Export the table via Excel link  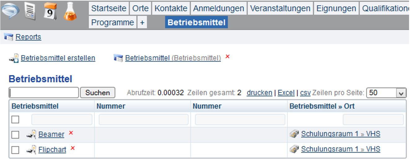(286, 93)
